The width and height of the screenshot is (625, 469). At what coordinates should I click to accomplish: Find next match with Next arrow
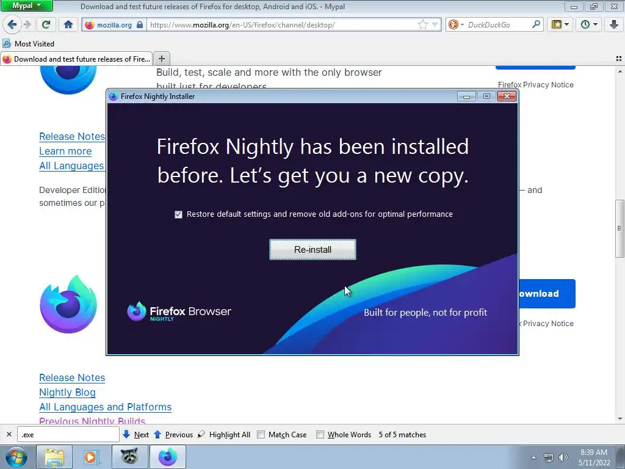click(136, 434)
